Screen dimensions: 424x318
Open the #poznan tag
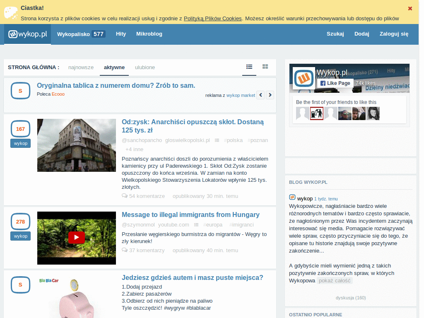pos(258,140)
